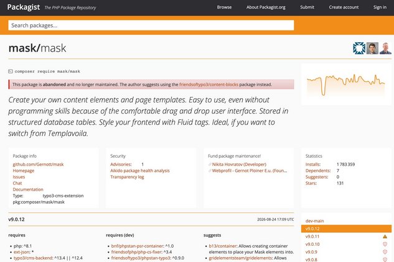Open Installs statistics link
394x262 pixels.
pos(313,165)
